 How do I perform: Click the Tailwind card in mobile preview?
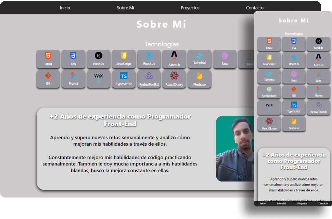point(269,76)
